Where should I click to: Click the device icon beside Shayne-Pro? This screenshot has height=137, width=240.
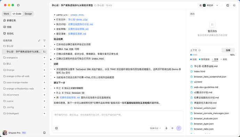[x=45, y=133]
